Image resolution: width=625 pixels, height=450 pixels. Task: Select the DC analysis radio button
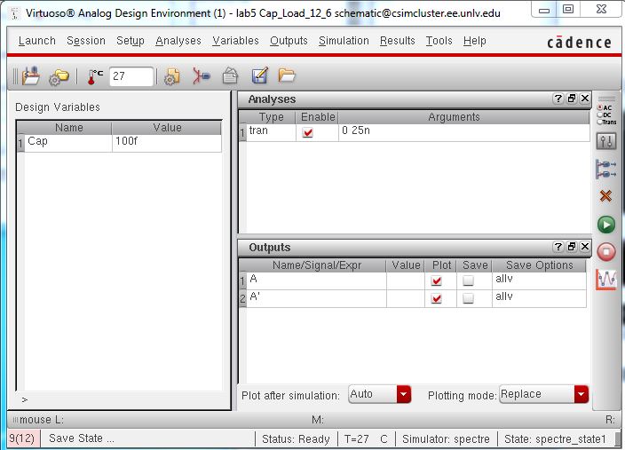[599, 114]
